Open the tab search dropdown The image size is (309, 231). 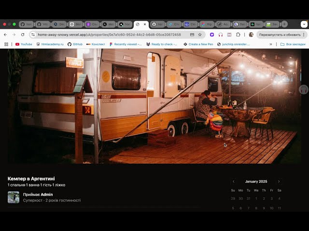(x=304, y=25)
